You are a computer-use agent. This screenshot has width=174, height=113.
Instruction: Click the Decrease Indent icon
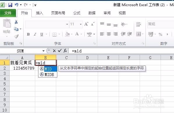(123, 34)
